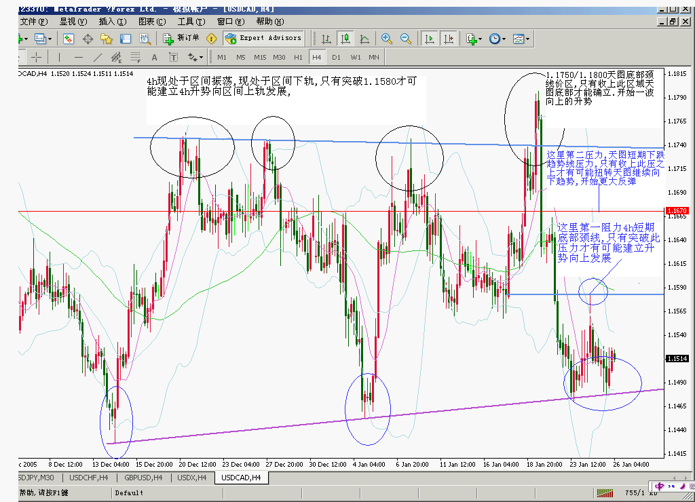Select the vertical line drawing tool
The height and width of the screenshot is (502, 695).
click(59, 57)
